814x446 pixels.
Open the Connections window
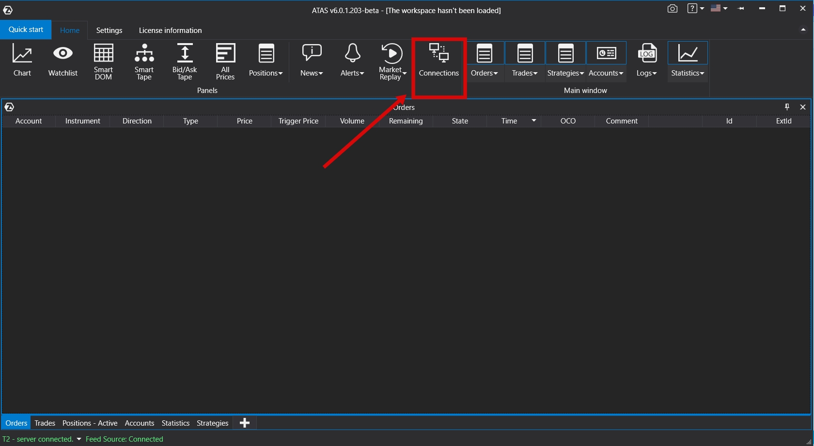[438, 60]
